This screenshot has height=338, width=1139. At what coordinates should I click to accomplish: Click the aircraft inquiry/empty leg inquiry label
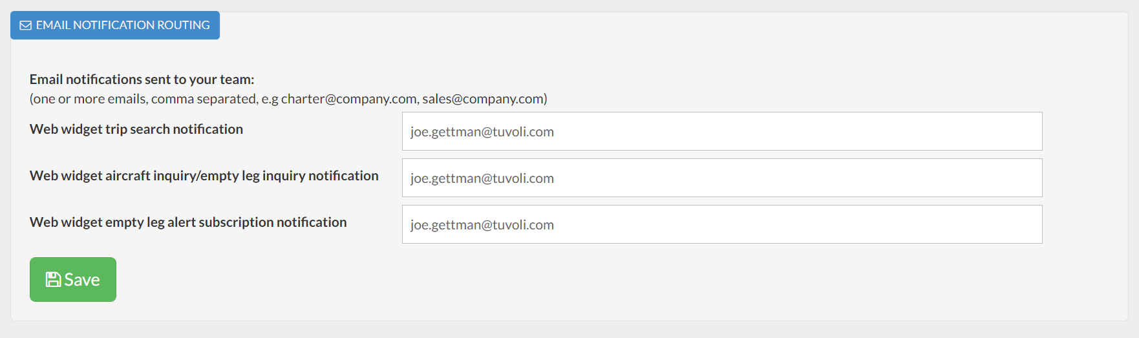pos(204,176)
